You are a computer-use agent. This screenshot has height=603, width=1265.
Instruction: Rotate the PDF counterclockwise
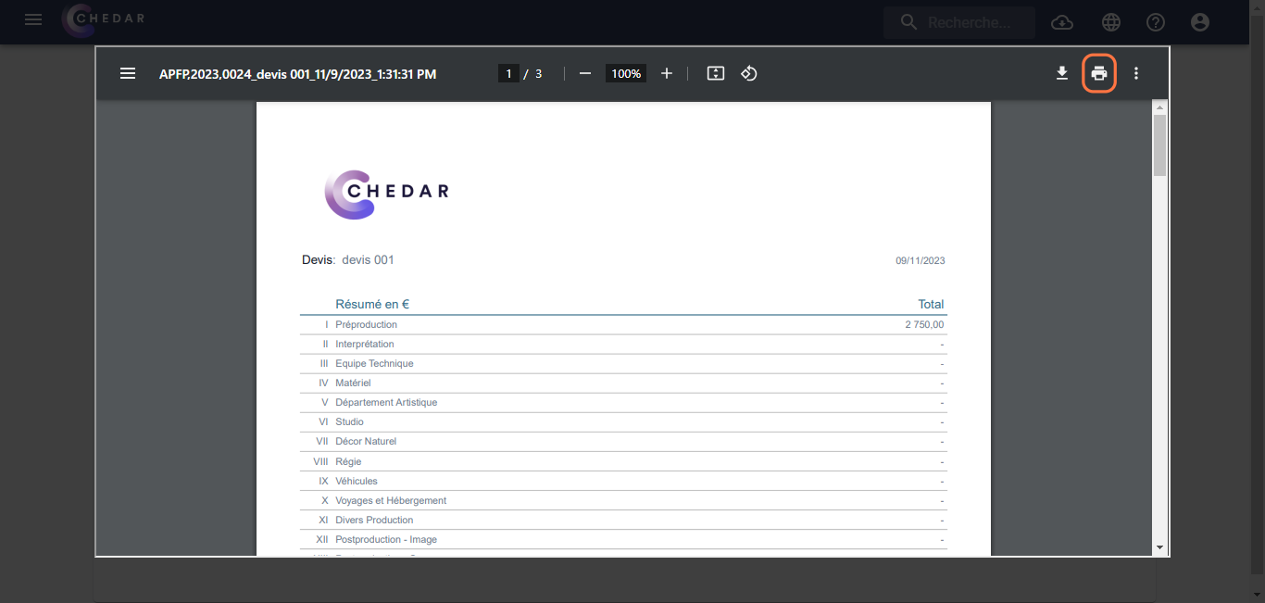[x=749, y=73]
